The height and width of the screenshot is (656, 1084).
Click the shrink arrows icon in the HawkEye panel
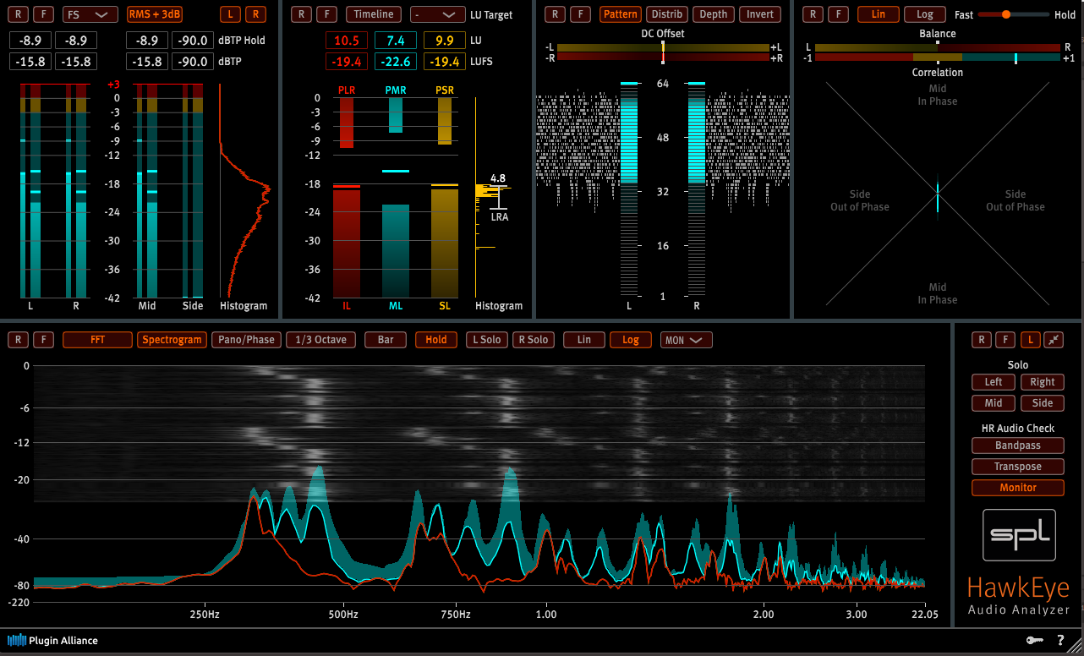pos(1054,340)
